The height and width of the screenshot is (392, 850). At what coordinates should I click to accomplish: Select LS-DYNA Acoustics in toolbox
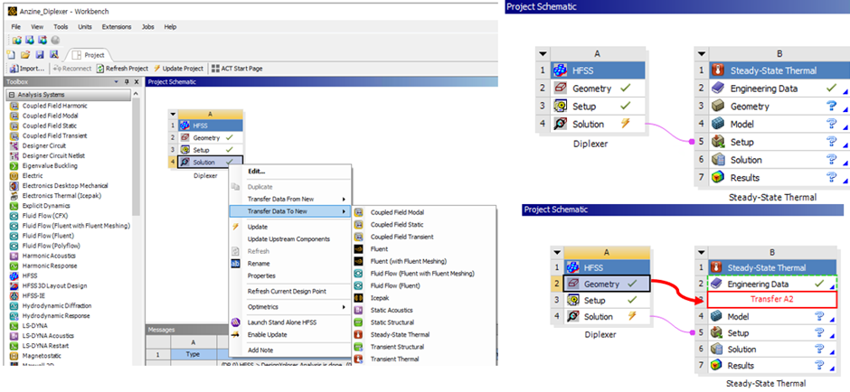(x=50, y=336)
